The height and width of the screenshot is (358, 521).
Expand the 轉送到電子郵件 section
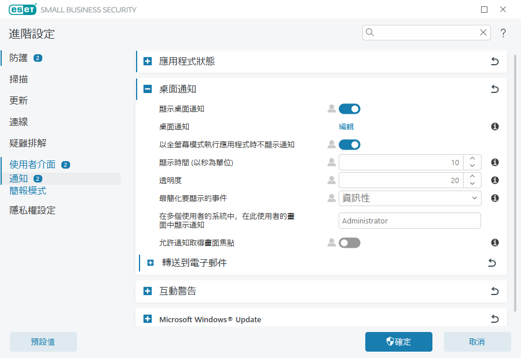pos(151,263)
